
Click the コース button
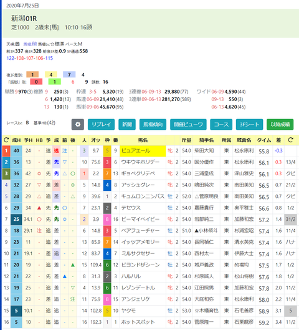(221, 124)
